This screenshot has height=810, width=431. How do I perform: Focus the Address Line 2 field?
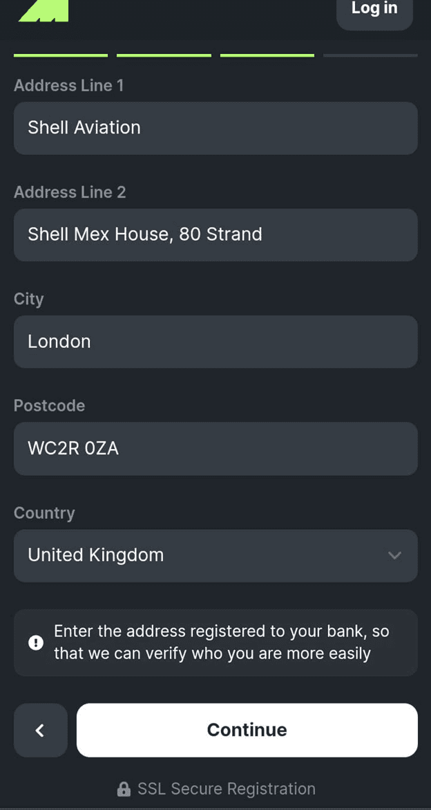[x=215, y=234]
